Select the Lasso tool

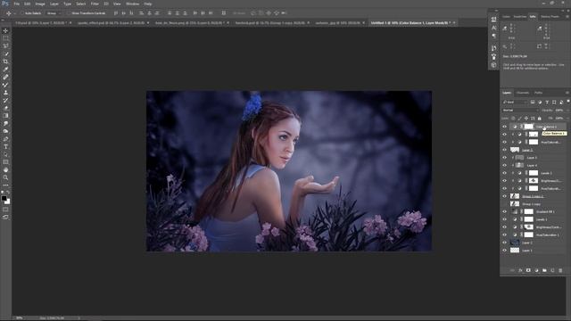(5, 45)
